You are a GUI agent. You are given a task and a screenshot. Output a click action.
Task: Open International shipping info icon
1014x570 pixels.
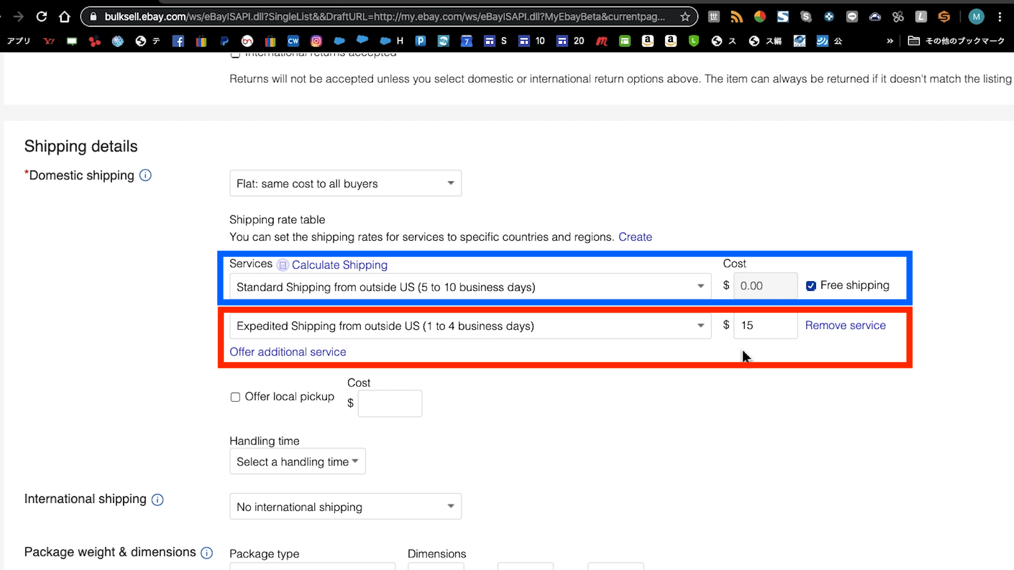point(157,499)
